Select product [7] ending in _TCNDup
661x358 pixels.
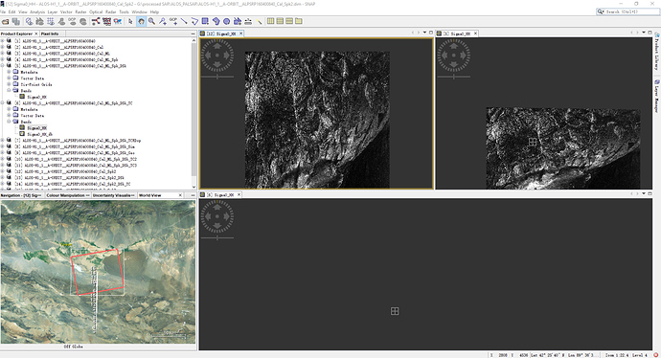pos(78,141)
